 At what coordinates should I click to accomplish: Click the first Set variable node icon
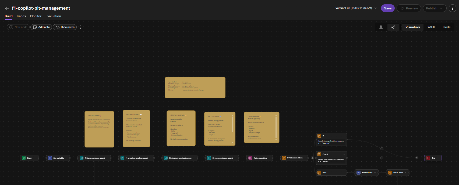pos(50,158)
